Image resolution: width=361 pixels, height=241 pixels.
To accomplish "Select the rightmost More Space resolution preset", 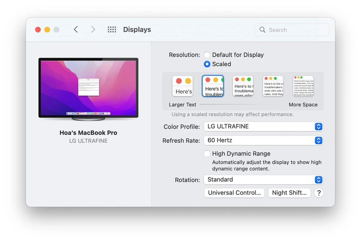I will coord(303,86).
